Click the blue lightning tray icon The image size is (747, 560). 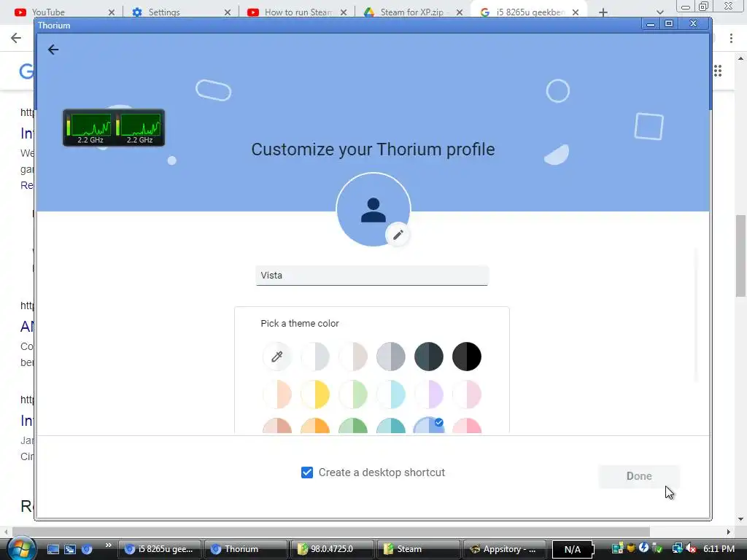coord(643,548)
